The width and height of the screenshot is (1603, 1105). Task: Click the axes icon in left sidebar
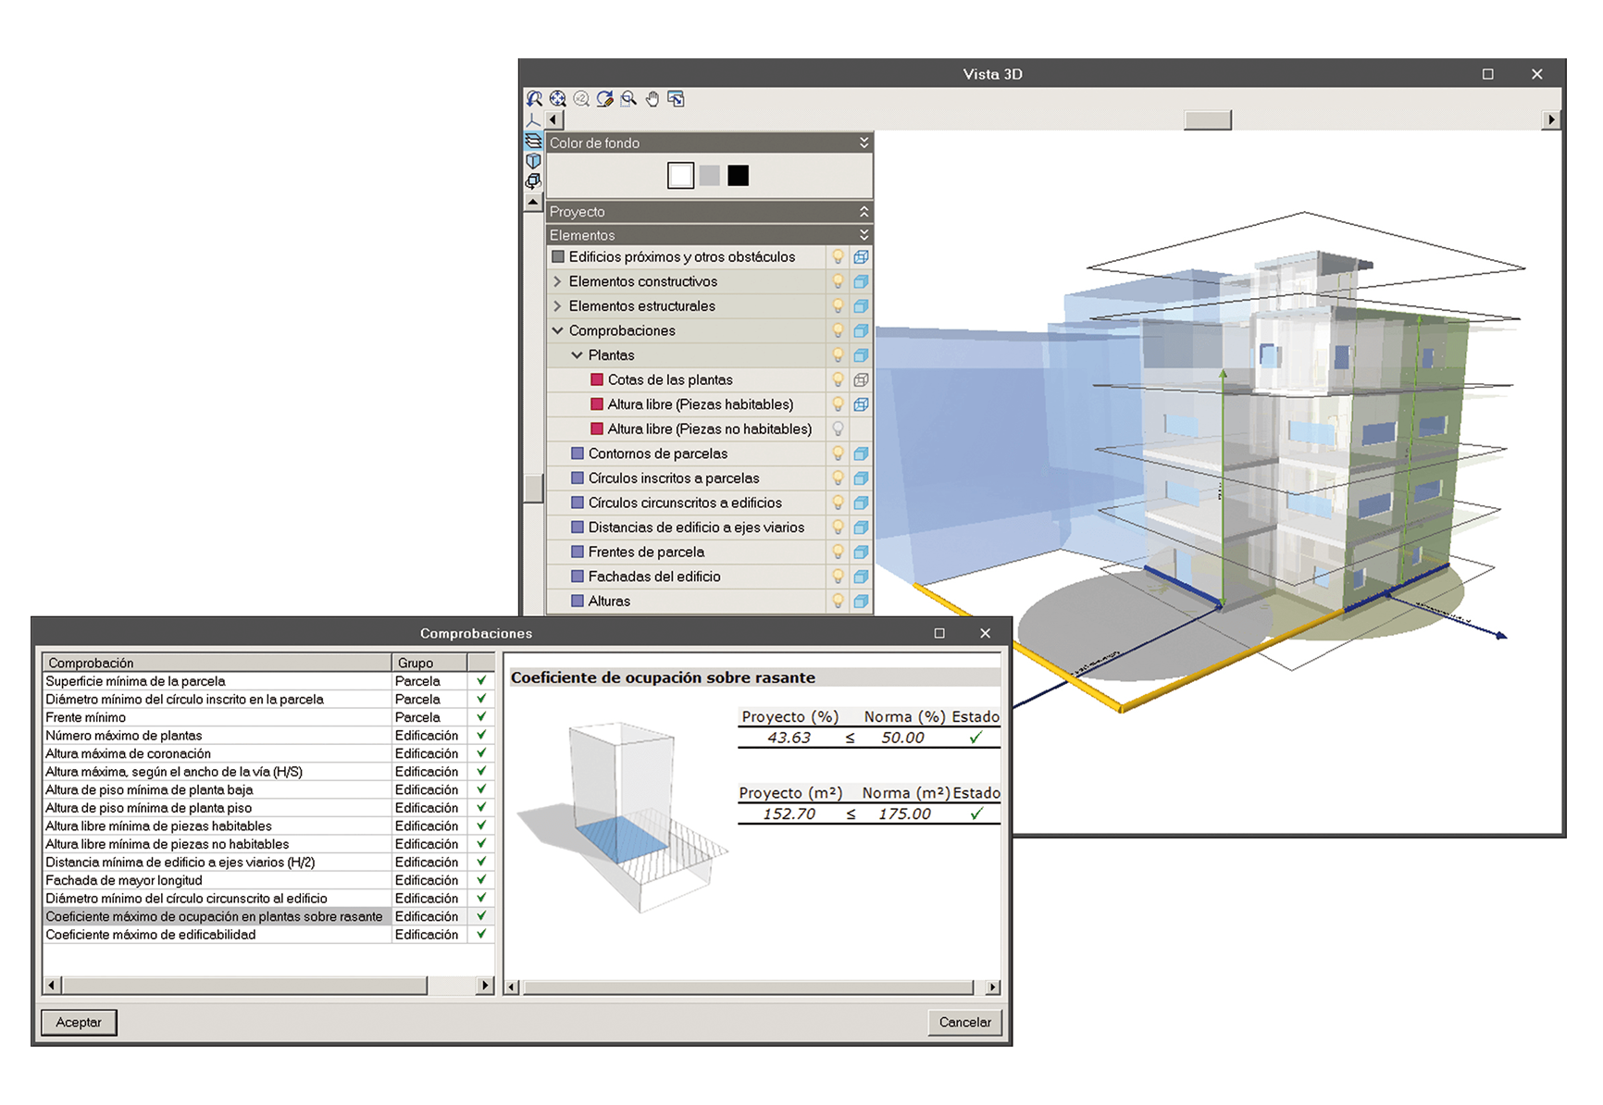533,120
